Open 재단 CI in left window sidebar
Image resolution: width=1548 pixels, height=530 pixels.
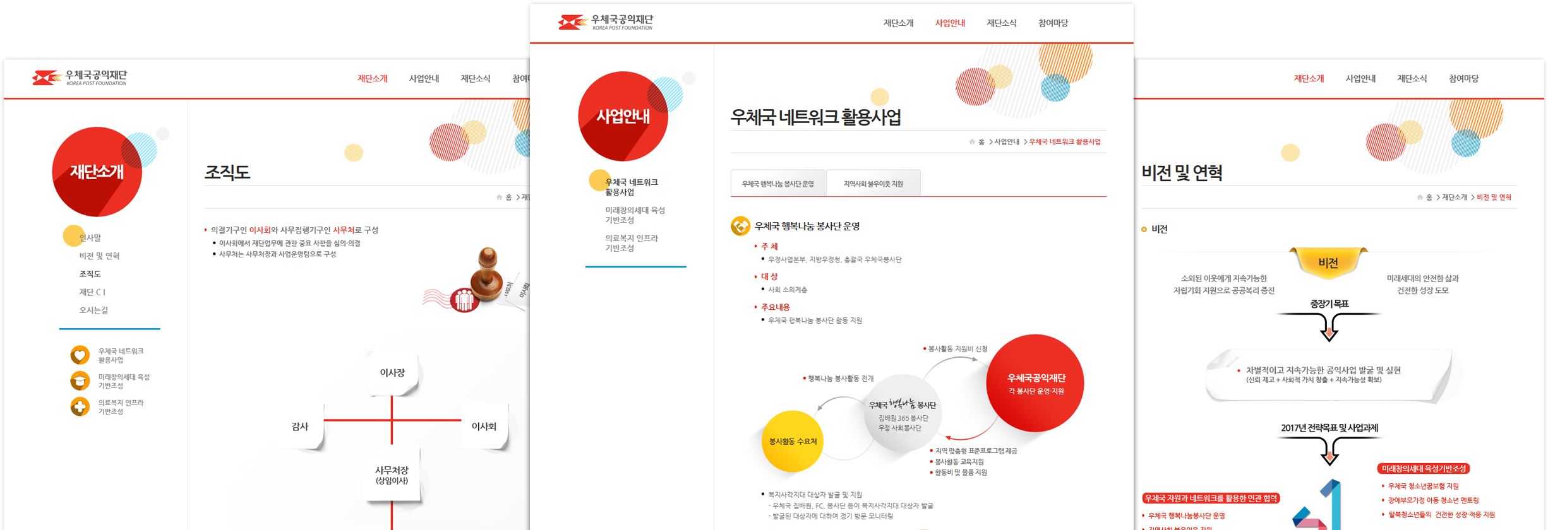point(92,292)
